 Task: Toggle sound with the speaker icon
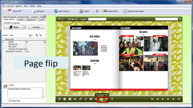coord(75,99)
